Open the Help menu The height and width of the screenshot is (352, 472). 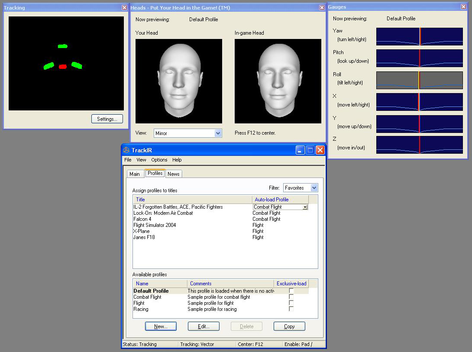tap(177, 160)
